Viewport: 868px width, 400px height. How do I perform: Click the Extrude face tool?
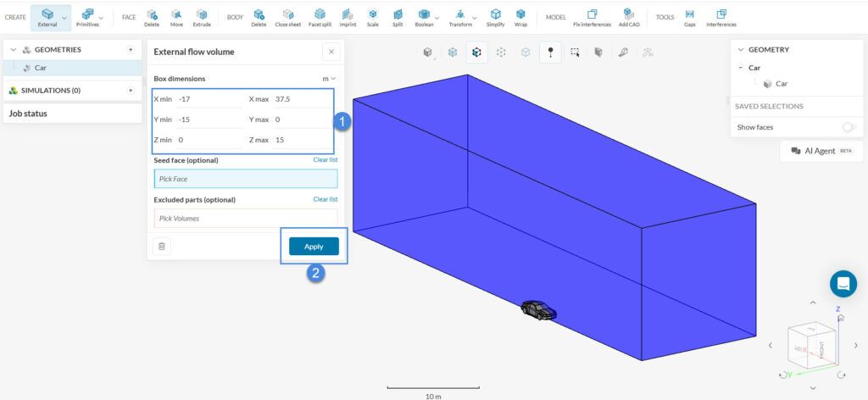[201, 16]
